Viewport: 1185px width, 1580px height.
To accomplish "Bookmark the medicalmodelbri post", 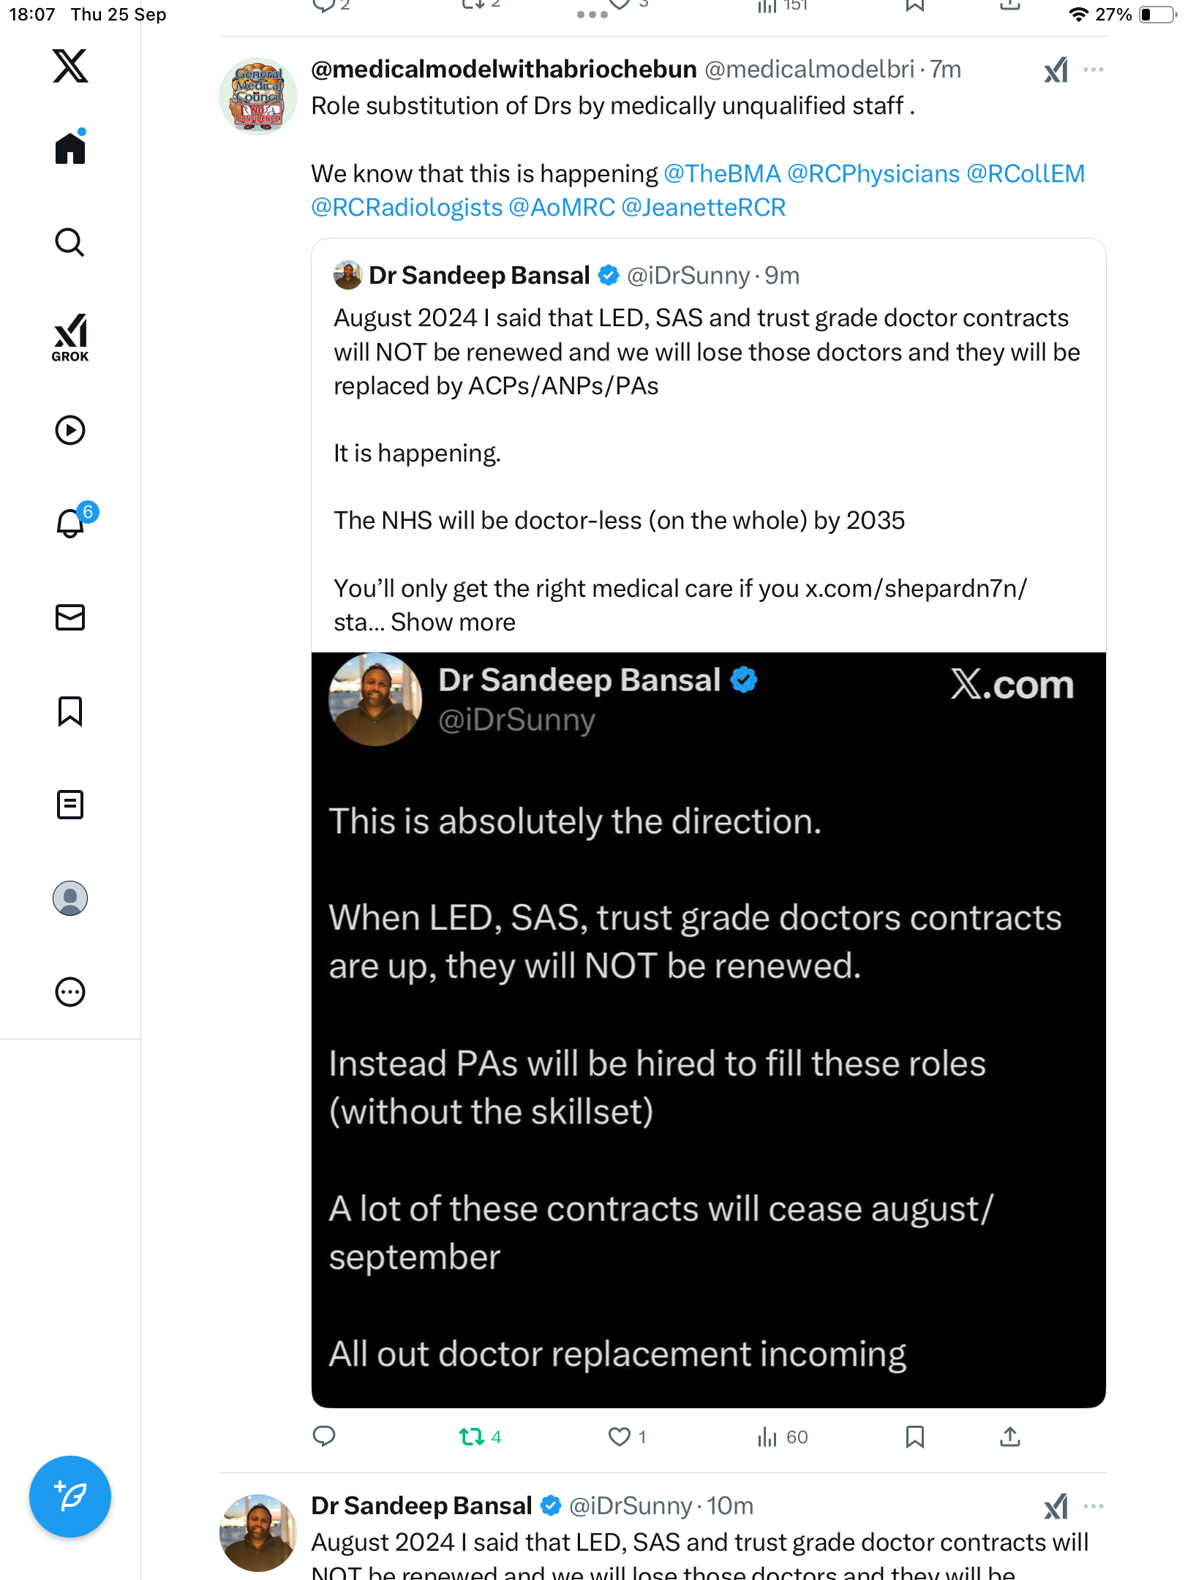I will 914,1437.
